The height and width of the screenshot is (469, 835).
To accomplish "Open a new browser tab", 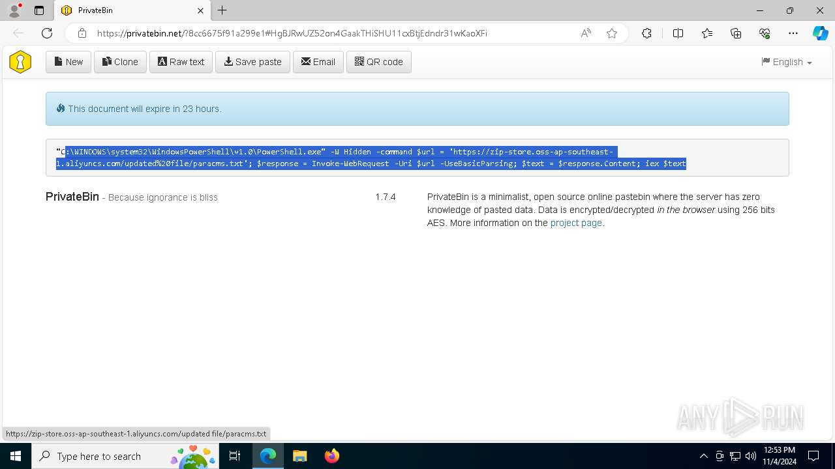I will point(222,10).
